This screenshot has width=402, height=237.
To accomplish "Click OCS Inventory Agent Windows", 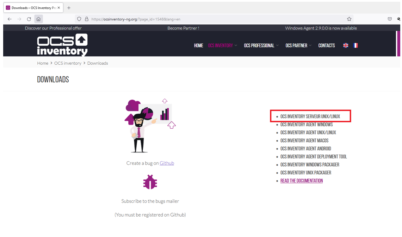I will (307, 124).
